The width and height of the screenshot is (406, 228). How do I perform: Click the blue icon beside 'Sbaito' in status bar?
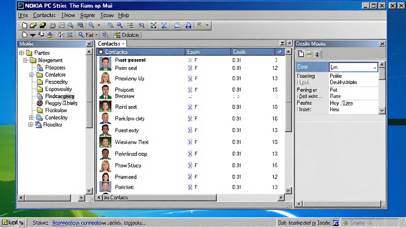(x=336, y=222)
